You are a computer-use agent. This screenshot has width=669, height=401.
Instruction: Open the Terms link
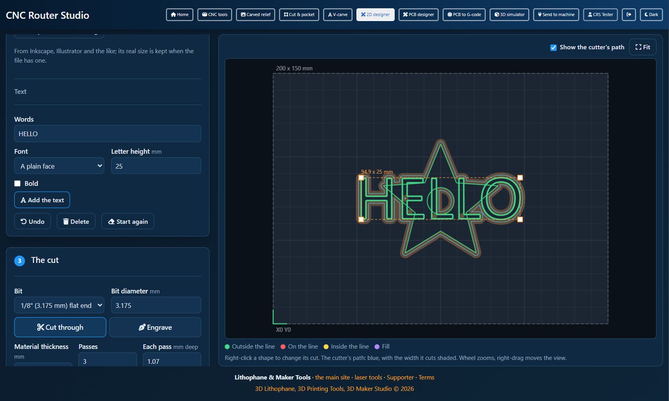pyautogui.click(x=426, y=377)
